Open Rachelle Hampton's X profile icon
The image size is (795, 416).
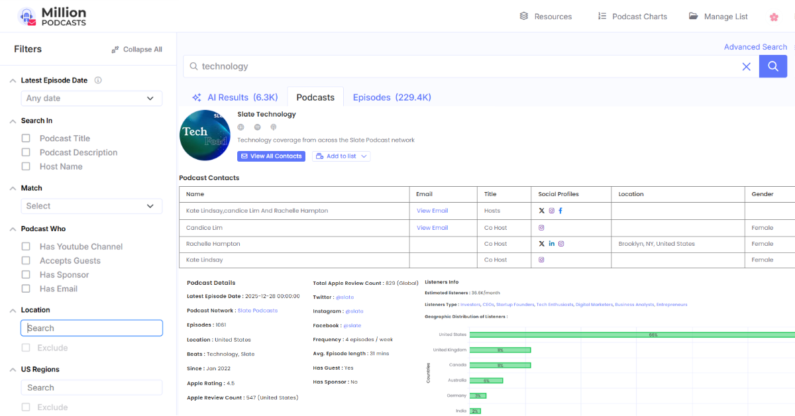[541, 244]
